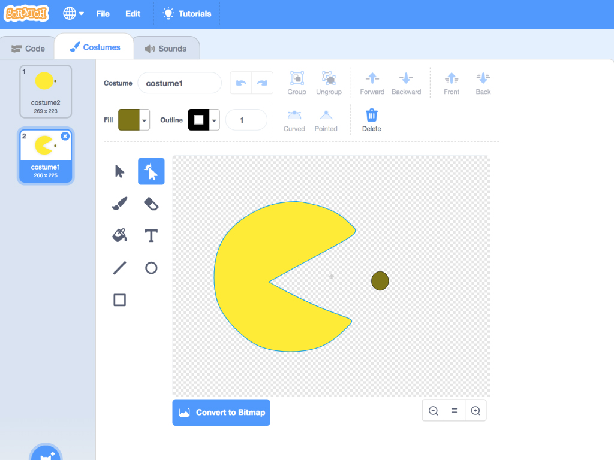Open the File menu
Viewport: 614px width, 460px height.
click(x=103, y=14)
